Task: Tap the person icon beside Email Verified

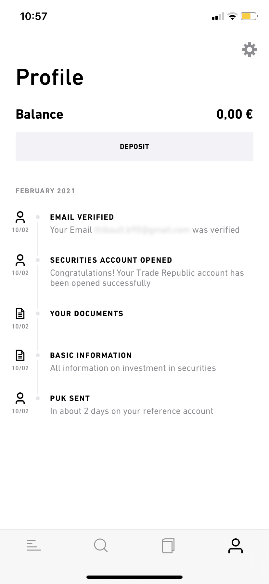Action: (20, 217)
